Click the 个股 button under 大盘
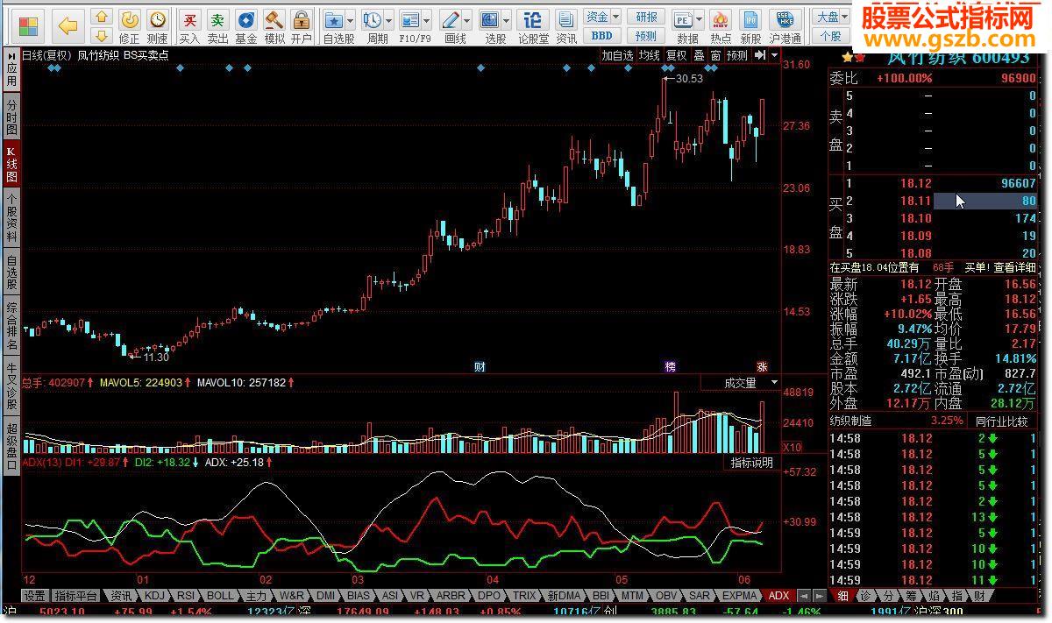The image size is (1052, 623). coord(832,36)
